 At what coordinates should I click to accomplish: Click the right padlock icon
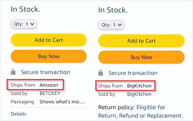coord(101,73)
